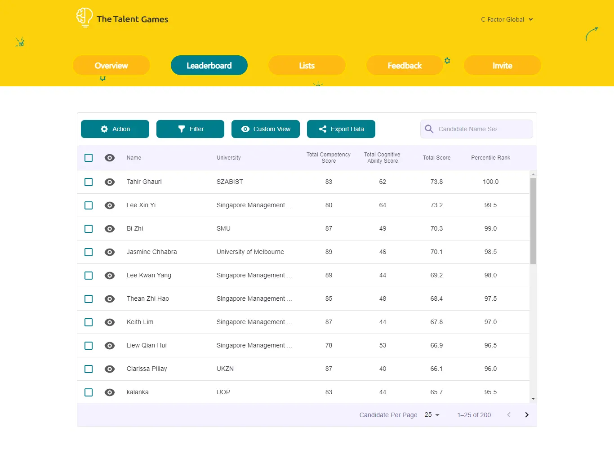Viewport: 614px width, 463px height.
Task: Click the UKZN university cell
Action: click(x=225, y=369)
